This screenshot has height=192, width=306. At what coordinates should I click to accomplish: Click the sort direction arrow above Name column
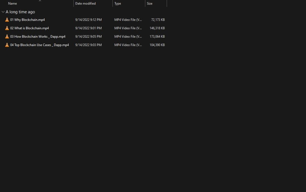pyautogui.click(x=40, y=1)
